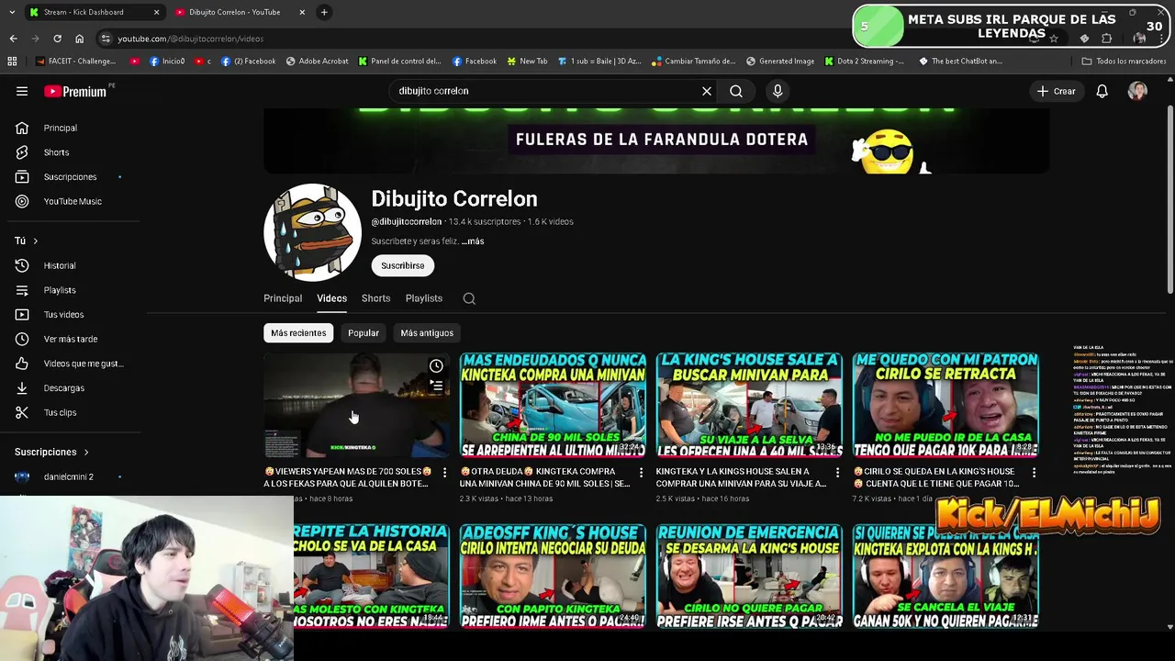Open Videos que me gustan list
The image size is (1175, 661).
point(83,364)
